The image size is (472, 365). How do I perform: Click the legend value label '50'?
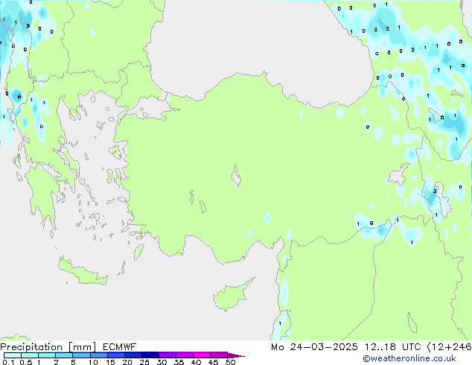coord(230,362)
